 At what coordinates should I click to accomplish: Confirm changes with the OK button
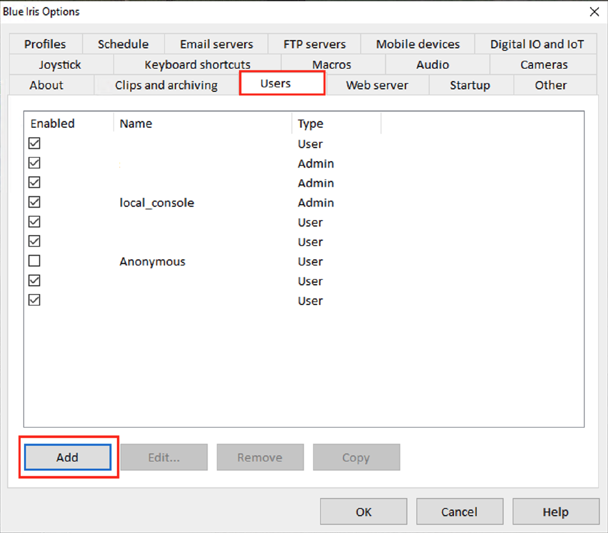tap(363, 512)
